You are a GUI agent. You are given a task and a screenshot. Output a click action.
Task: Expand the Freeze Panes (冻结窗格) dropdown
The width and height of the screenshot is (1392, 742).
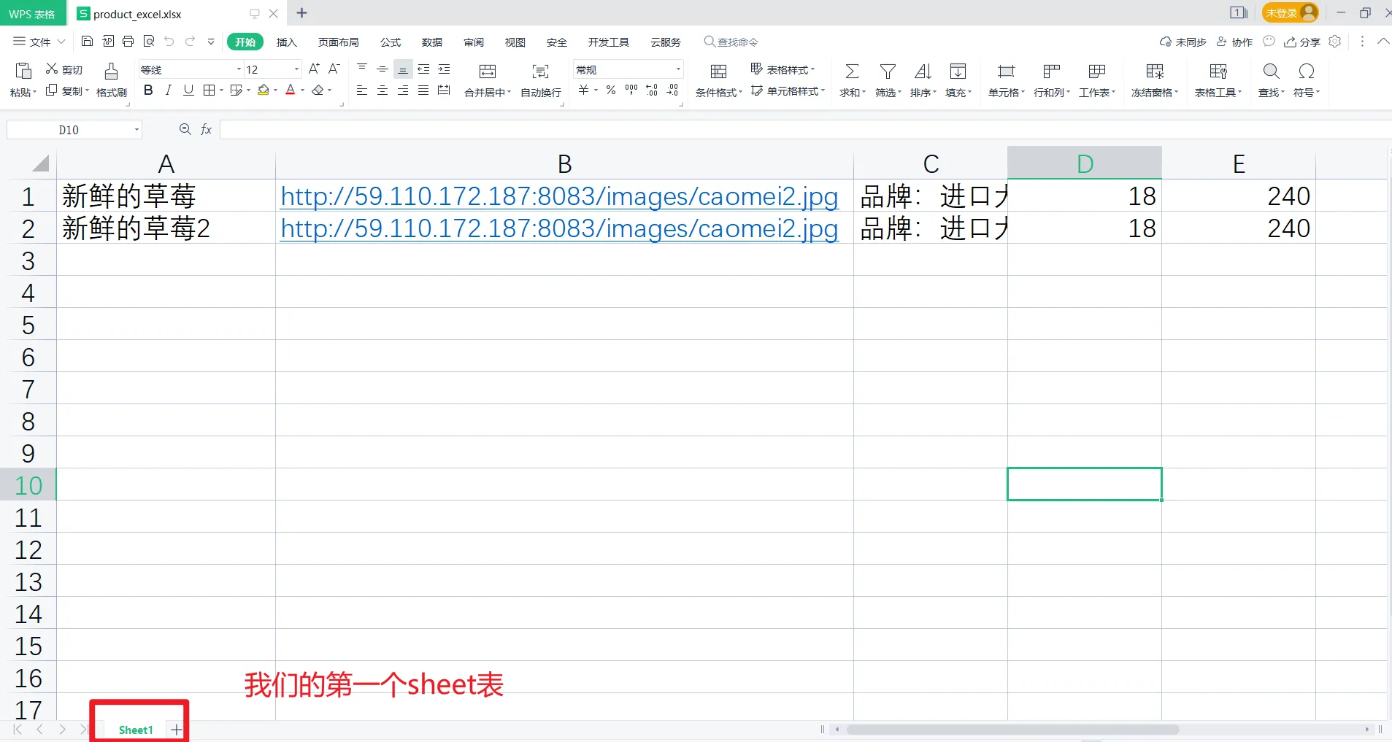1176,93
